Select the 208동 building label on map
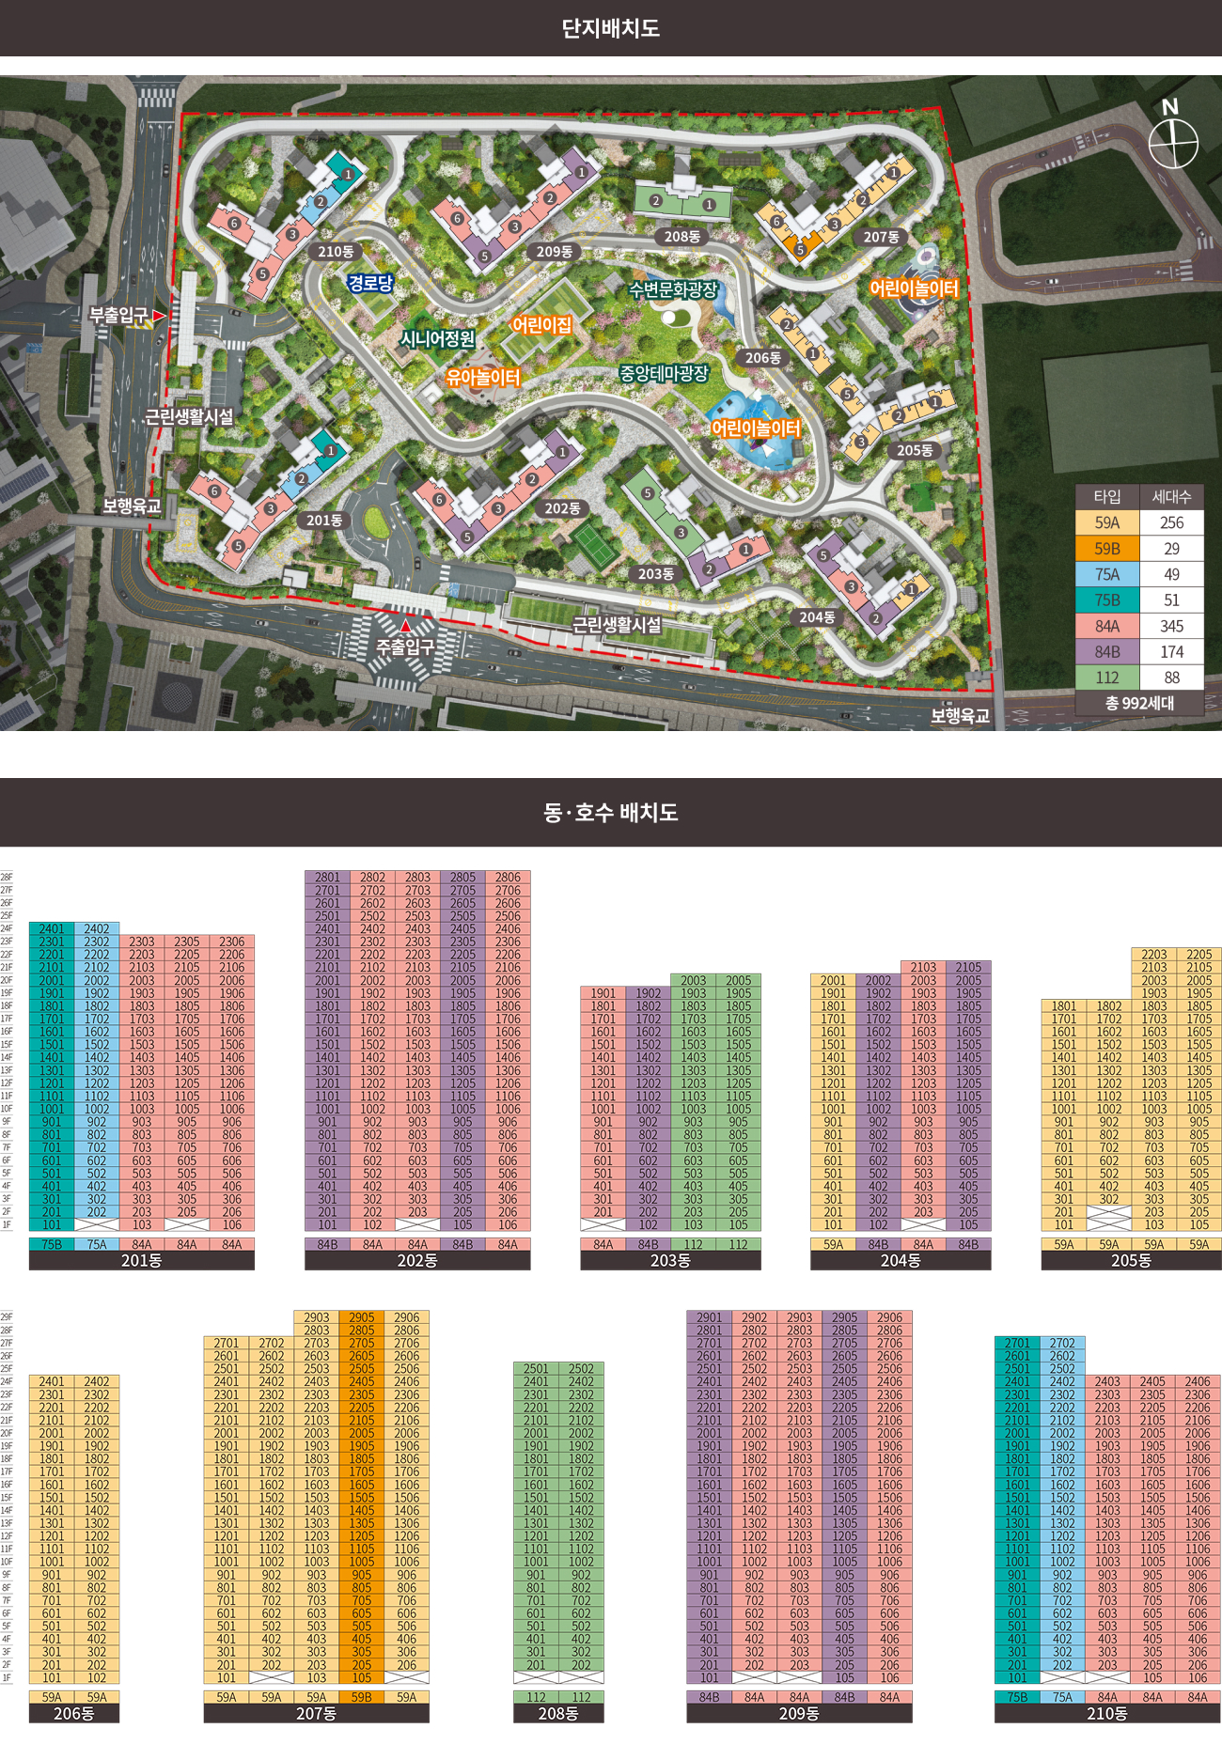Screen dimensions: 1222x1744 point(681,237)
